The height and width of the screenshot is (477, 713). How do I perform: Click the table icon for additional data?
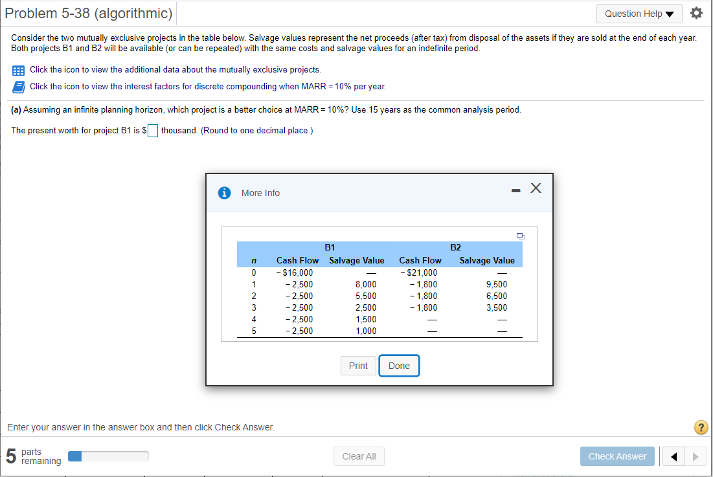click(18, 71)
